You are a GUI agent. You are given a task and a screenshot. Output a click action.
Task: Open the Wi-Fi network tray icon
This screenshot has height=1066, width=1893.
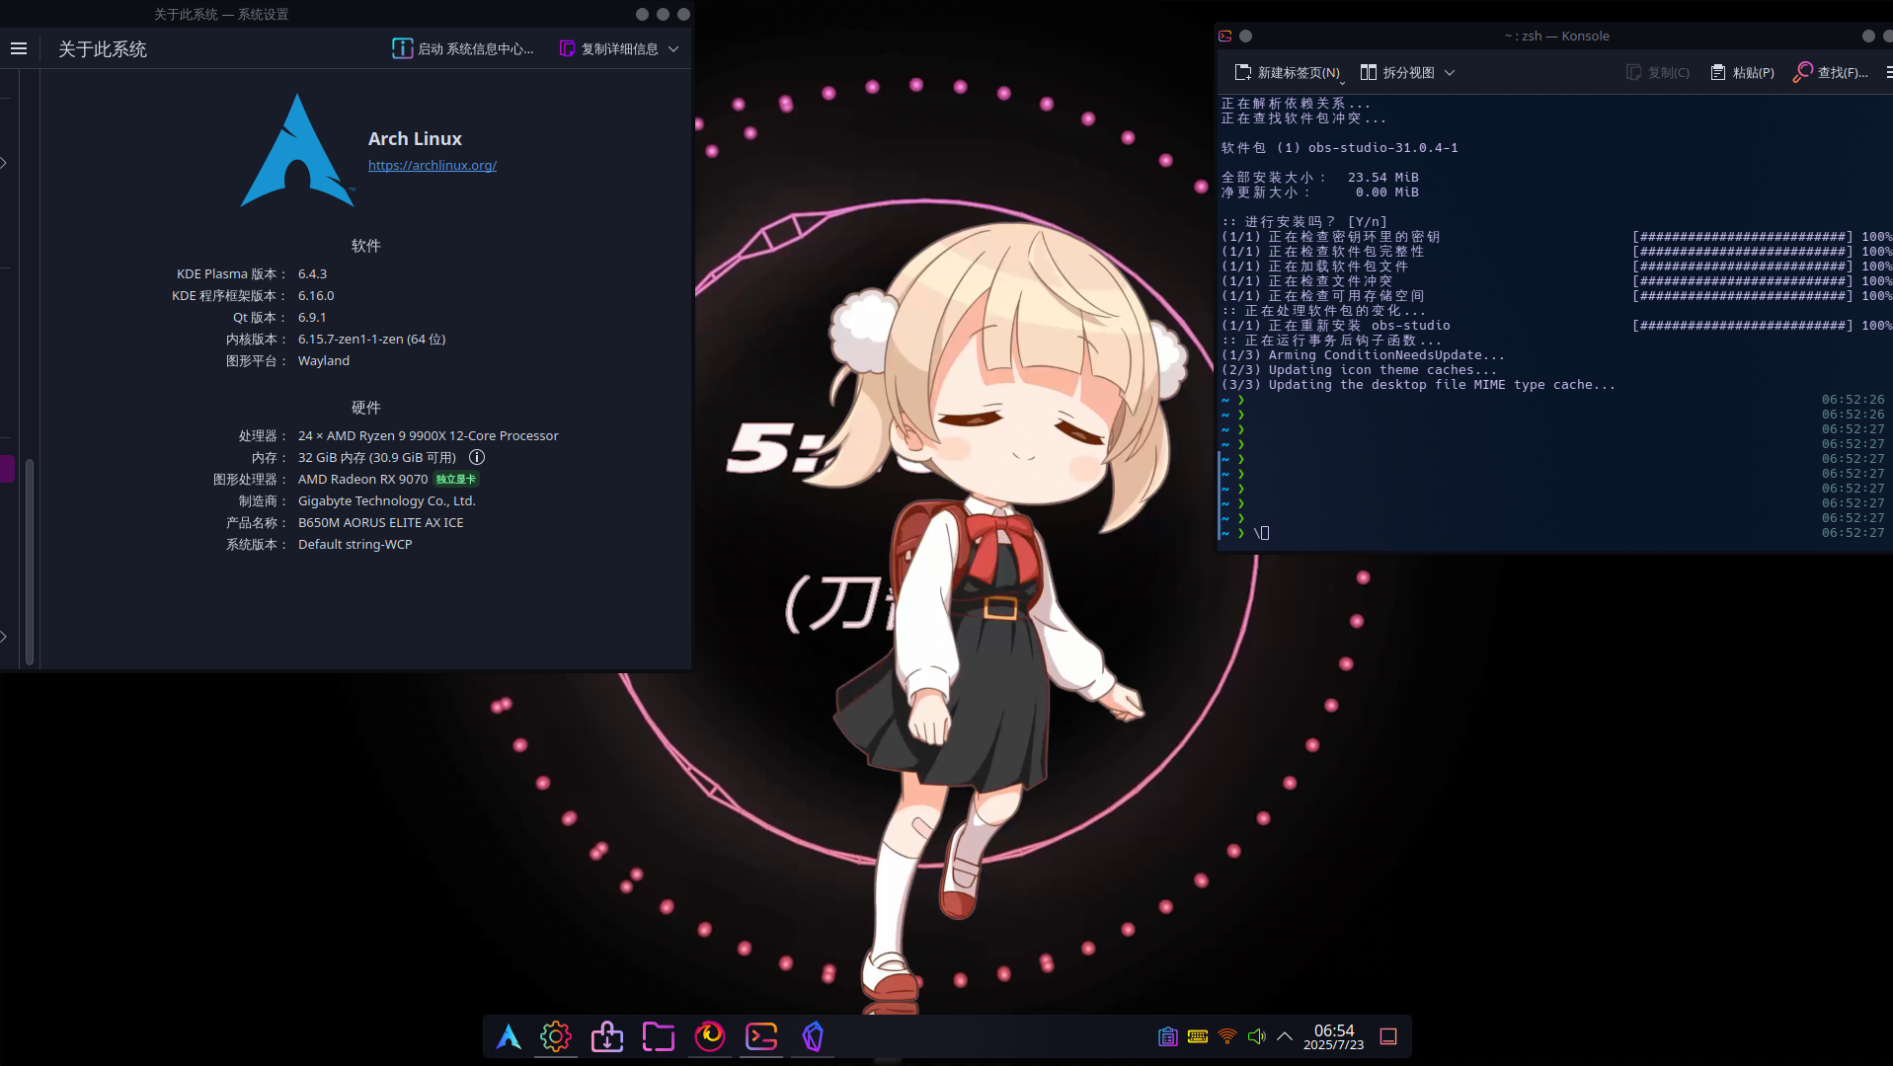[x=1226, y=1036]
